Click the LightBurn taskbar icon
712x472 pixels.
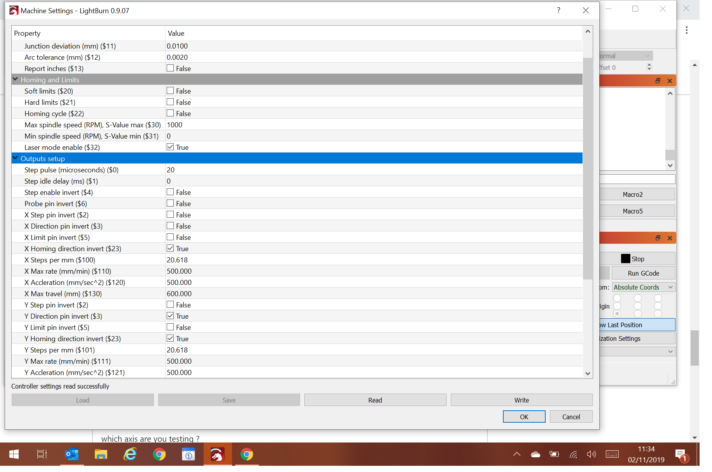coord(217,454)
